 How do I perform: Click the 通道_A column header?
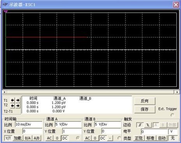60,99
